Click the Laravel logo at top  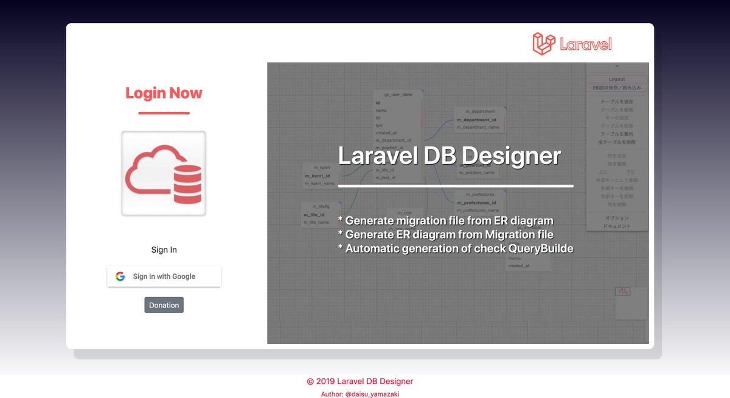point(572,44)
